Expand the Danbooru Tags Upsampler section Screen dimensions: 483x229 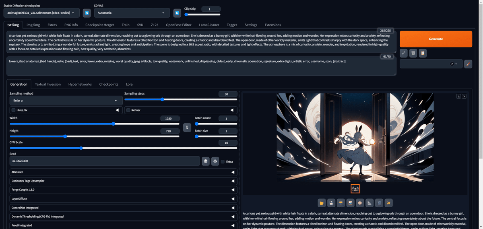123,181
